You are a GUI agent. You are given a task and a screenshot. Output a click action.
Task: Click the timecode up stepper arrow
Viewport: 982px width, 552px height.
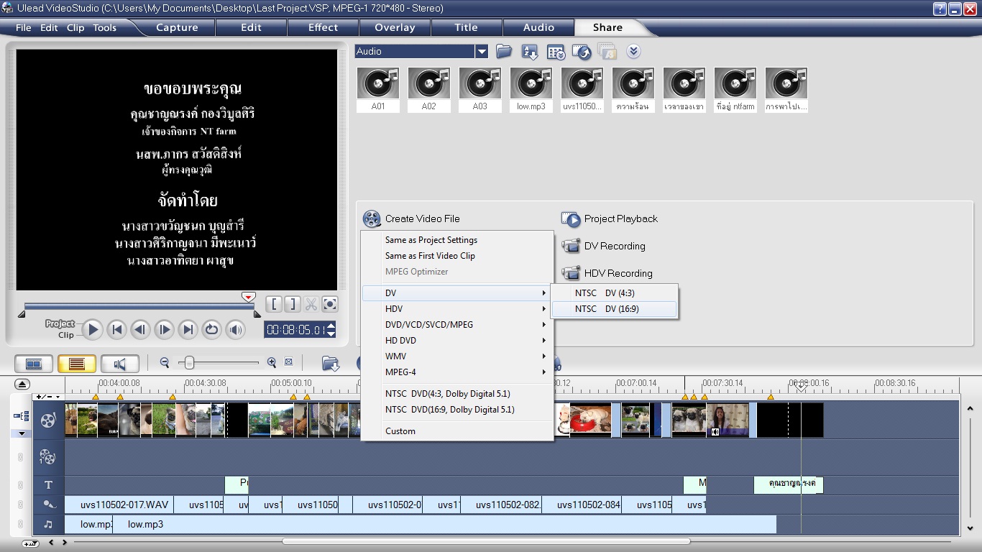(331, 326)
